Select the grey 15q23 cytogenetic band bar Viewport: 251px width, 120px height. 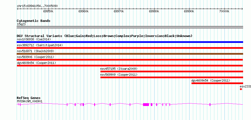(x=130, y=27)
